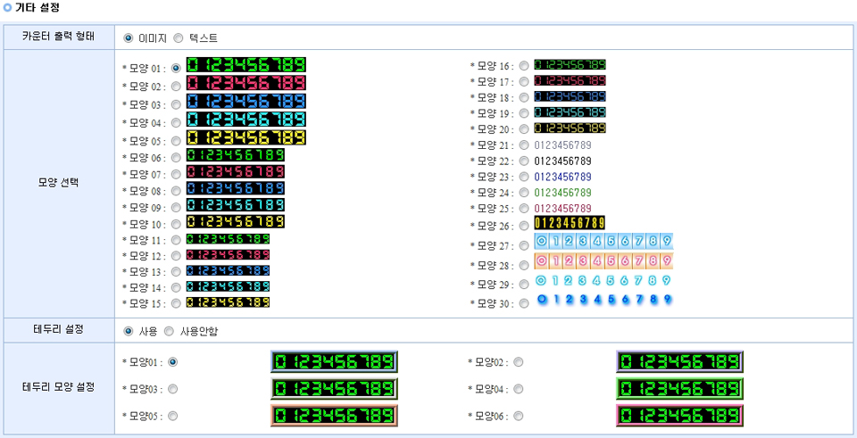Viewport: 857px width, 438px height.
Task: Select black text counter style 모양 22
Action: click(524, 161)
